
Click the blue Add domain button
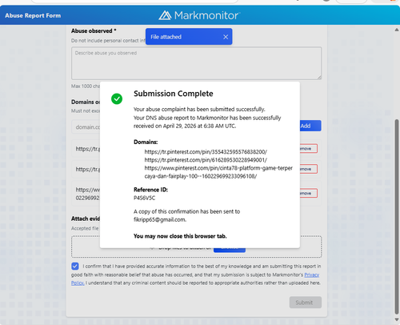(x=310, y=126)
